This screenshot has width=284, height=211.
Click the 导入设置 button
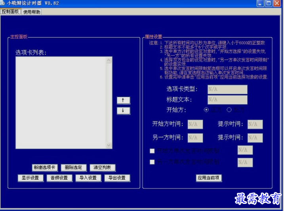pos(88,178)
